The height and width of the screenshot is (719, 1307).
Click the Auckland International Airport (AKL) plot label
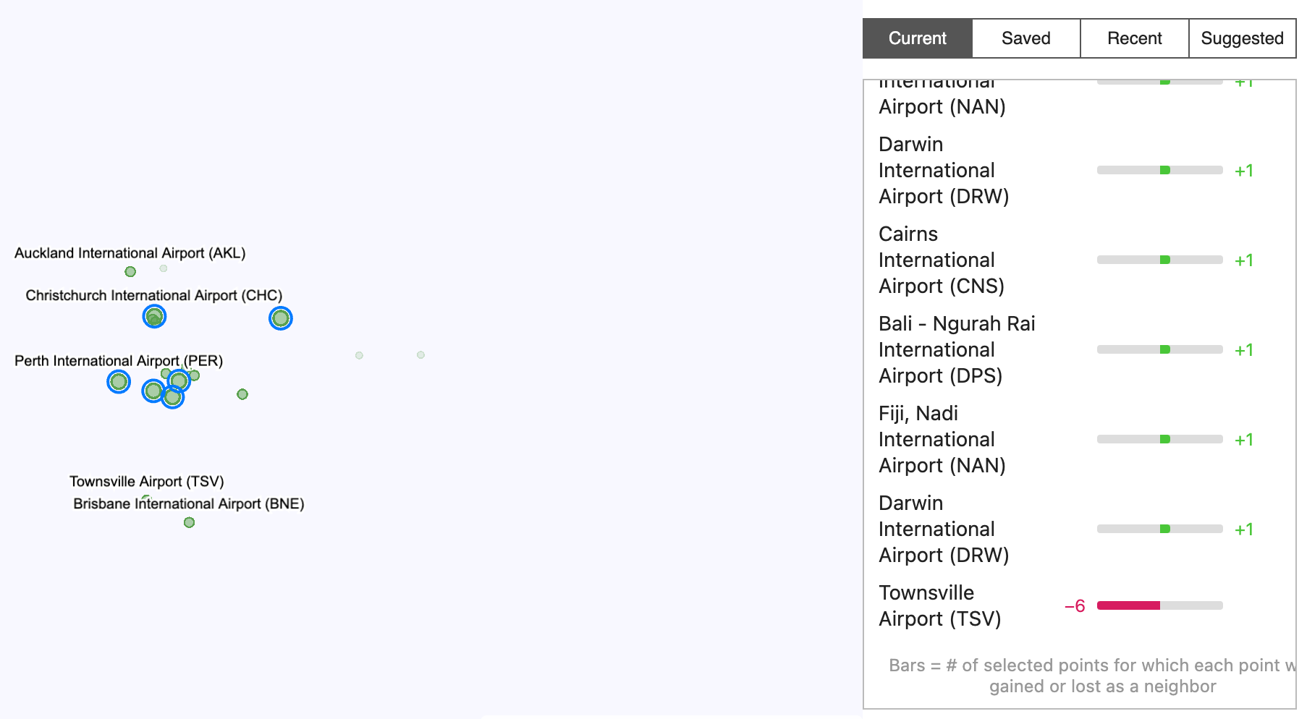(130, 253)
